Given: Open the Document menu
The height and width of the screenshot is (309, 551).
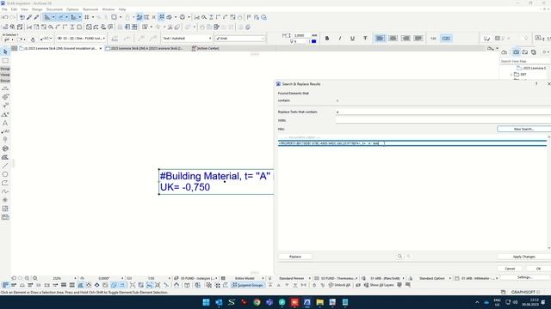Looking at the screenshot, I should (x=54, y=9).
